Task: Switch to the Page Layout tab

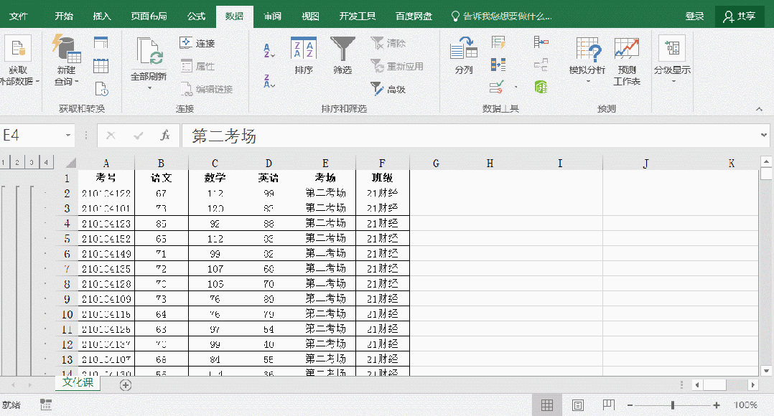Action: [x=149, y=16]
